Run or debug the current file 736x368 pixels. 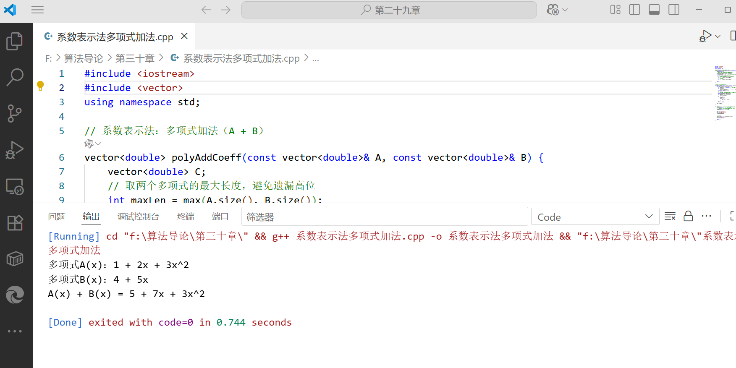705,36
